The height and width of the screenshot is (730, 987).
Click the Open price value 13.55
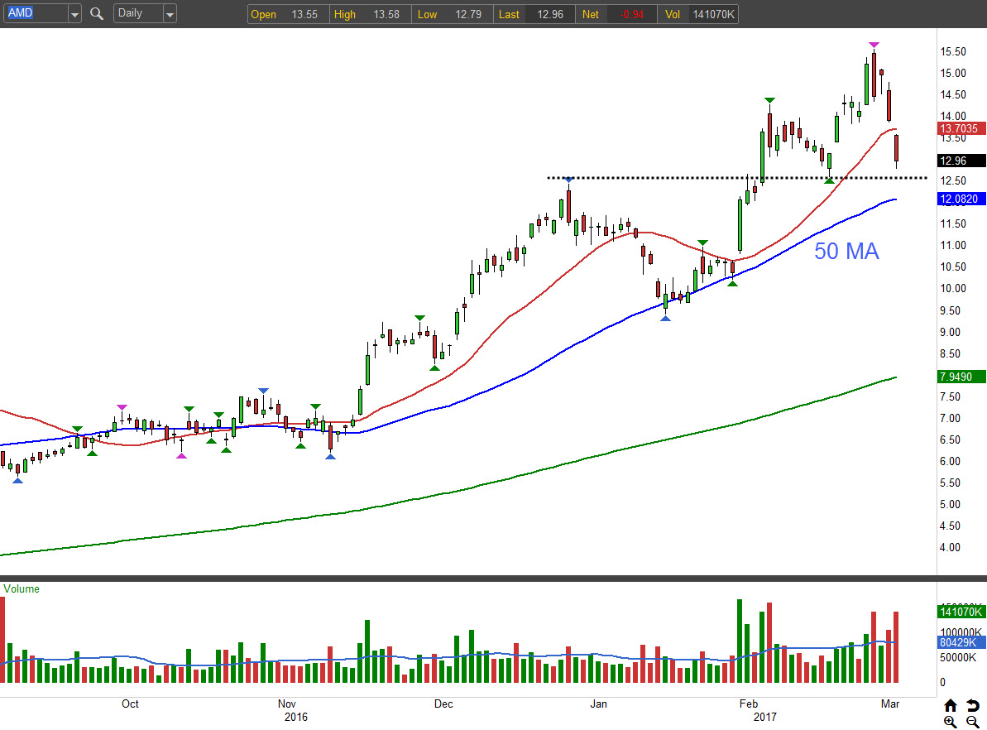pyautogui.click(x=304, y=14)
